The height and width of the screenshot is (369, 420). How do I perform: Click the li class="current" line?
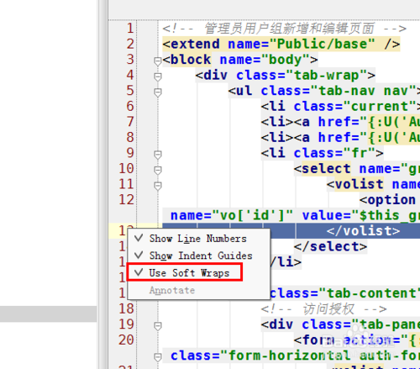point(340,106)
